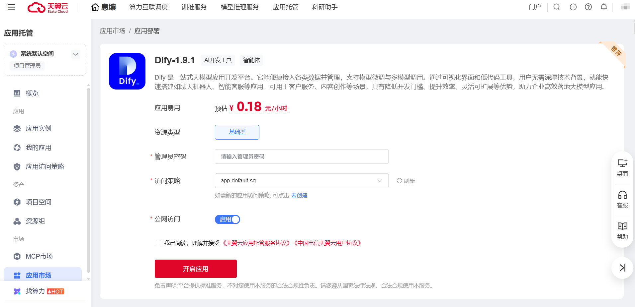Click the 项目空间 sidebar icon
The width and height of the screenshot is (635, 307).
coord(17,202)
